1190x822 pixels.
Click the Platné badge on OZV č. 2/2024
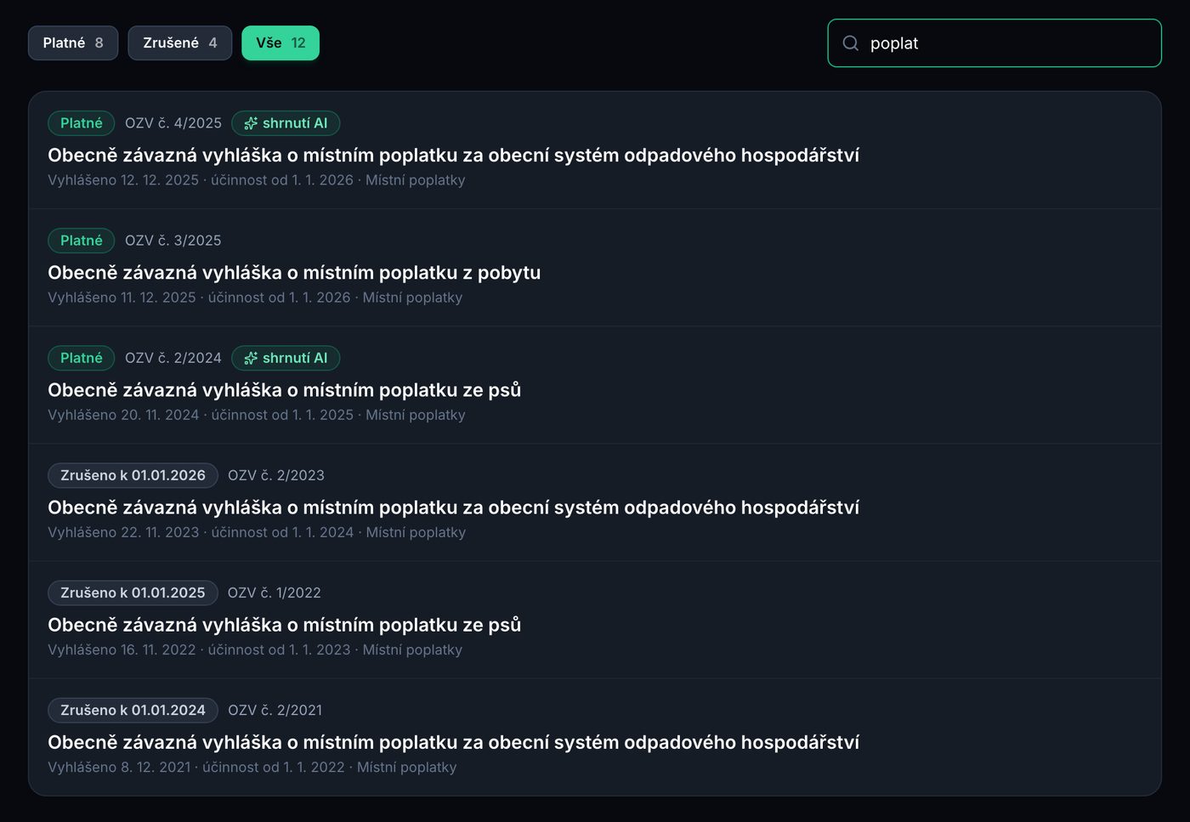pyautogui.click(x=82, y=358)
